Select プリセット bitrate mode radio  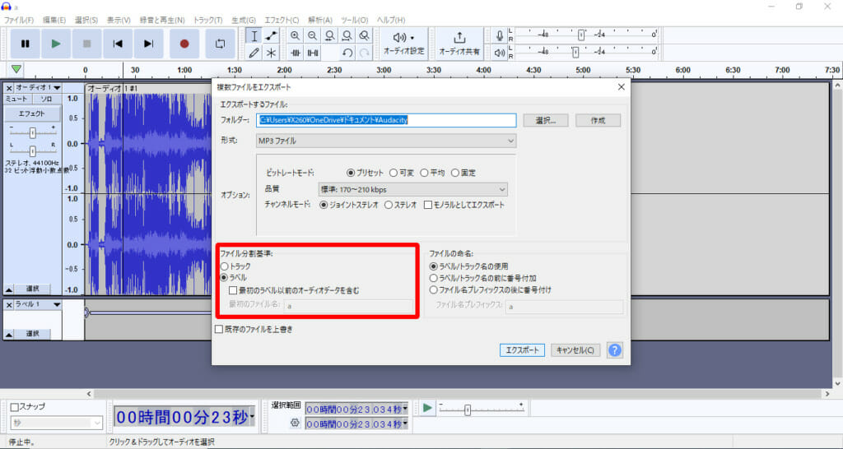366,173
